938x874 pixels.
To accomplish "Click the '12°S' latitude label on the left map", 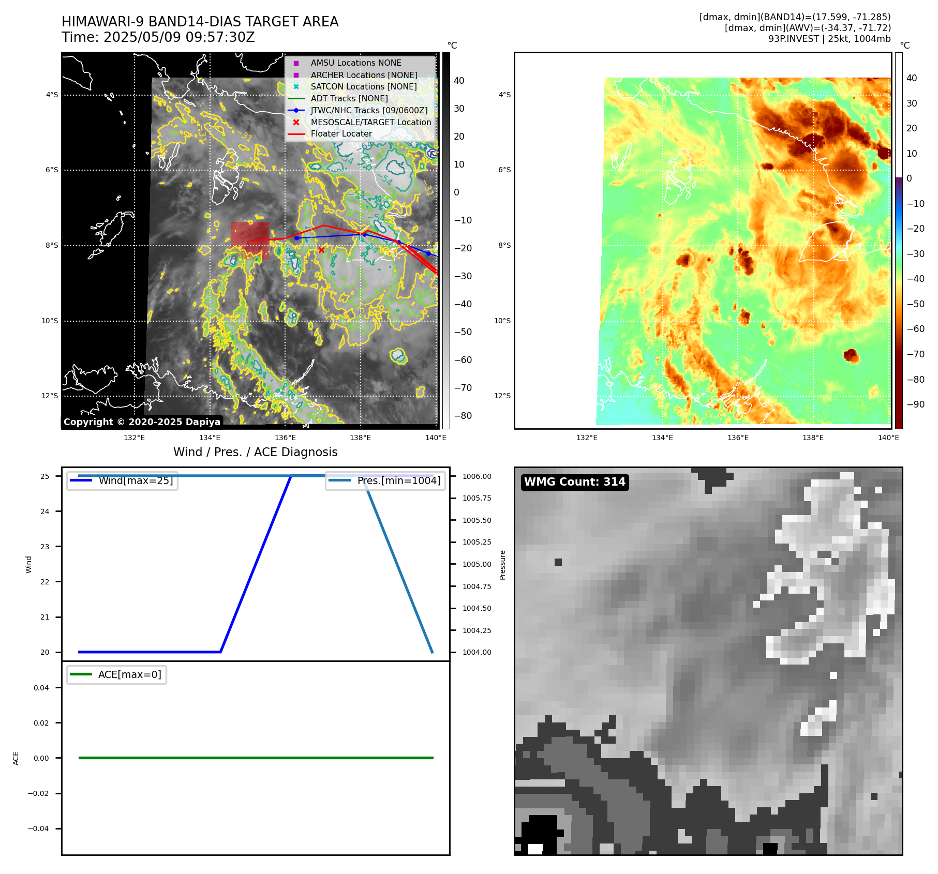I will 50,396.
